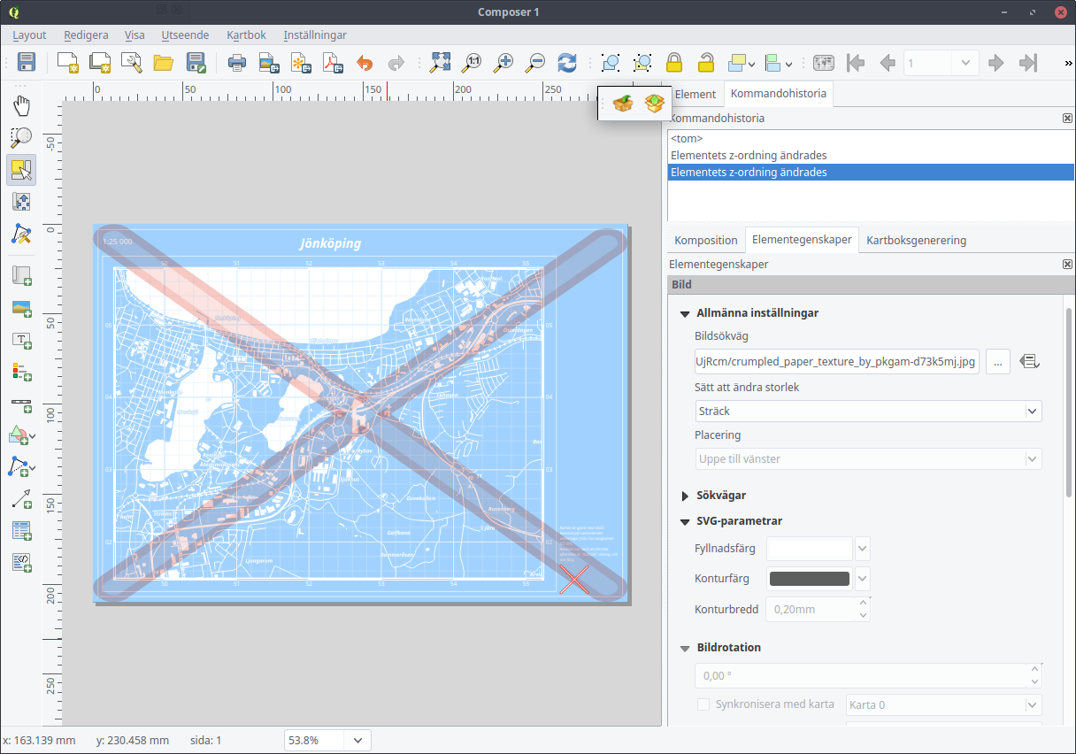
Task: Click the browse button next to Bildsökväg
Action: [x=997, y=361]
